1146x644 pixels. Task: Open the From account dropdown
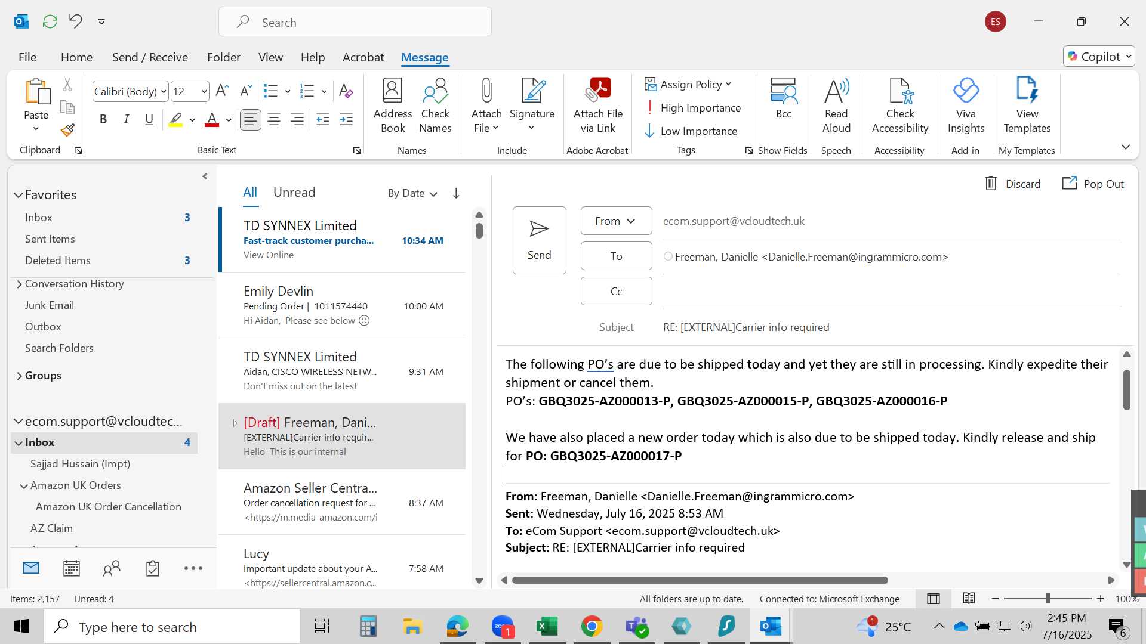(x=616, y=221)
